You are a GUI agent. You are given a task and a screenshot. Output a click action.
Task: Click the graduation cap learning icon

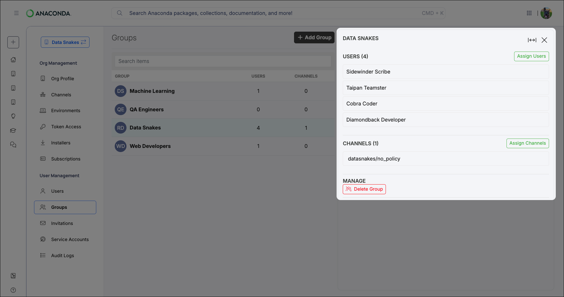(x=13, y=130)
